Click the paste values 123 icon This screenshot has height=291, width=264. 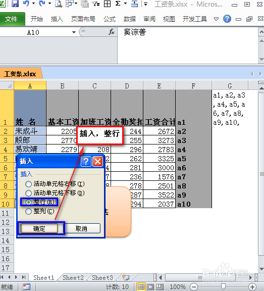[85, 4]
